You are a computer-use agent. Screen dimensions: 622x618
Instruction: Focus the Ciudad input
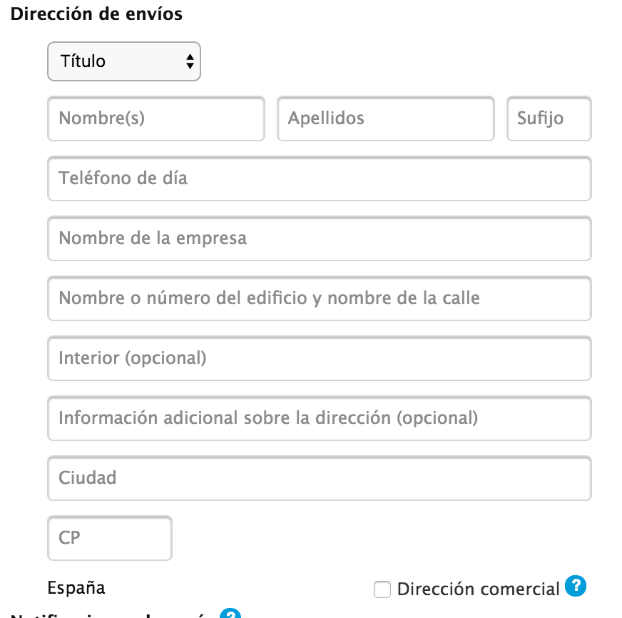pos(319,478)
